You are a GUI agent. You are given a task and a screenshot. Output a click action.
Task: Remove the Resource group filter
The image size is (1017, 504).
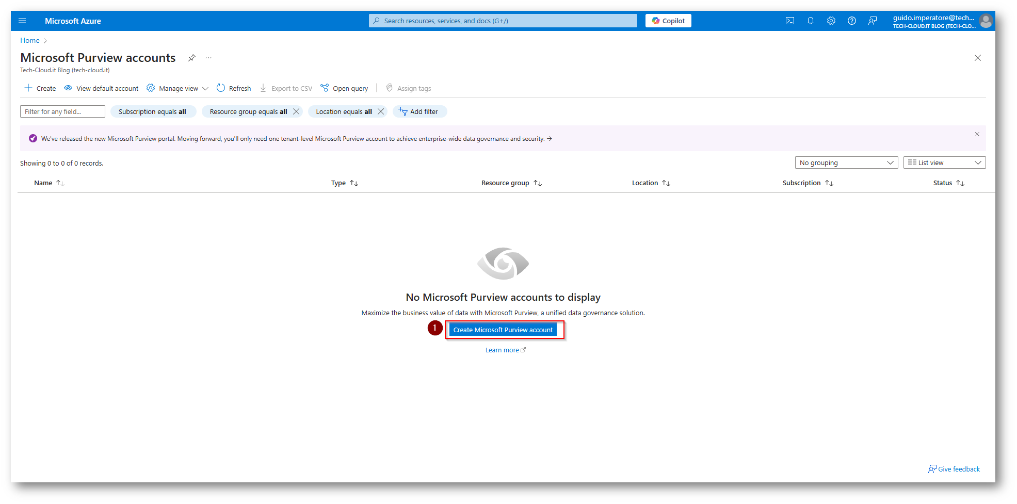[296, 111]
